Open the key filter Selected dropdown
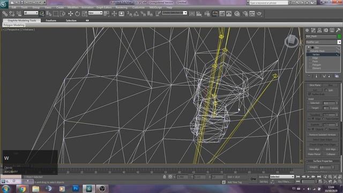 click(x=282, y=176)
